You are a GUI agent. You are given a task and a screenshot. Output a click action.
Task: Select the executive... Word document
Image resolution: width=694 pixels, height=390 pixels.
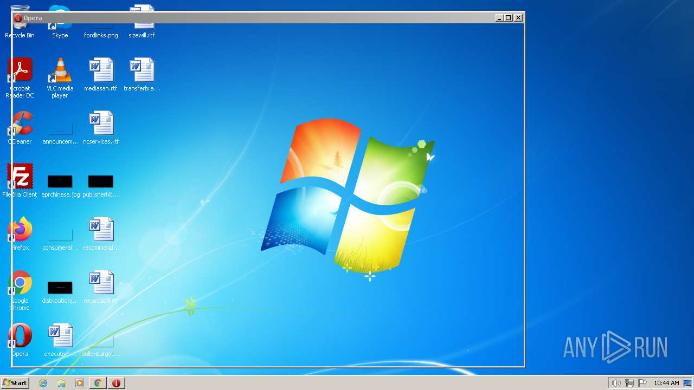tap(60, 340)
